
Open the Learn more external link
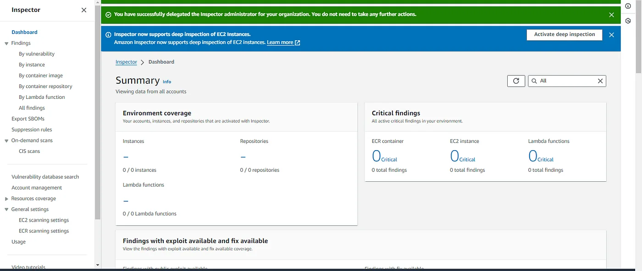tap(283, 43)
